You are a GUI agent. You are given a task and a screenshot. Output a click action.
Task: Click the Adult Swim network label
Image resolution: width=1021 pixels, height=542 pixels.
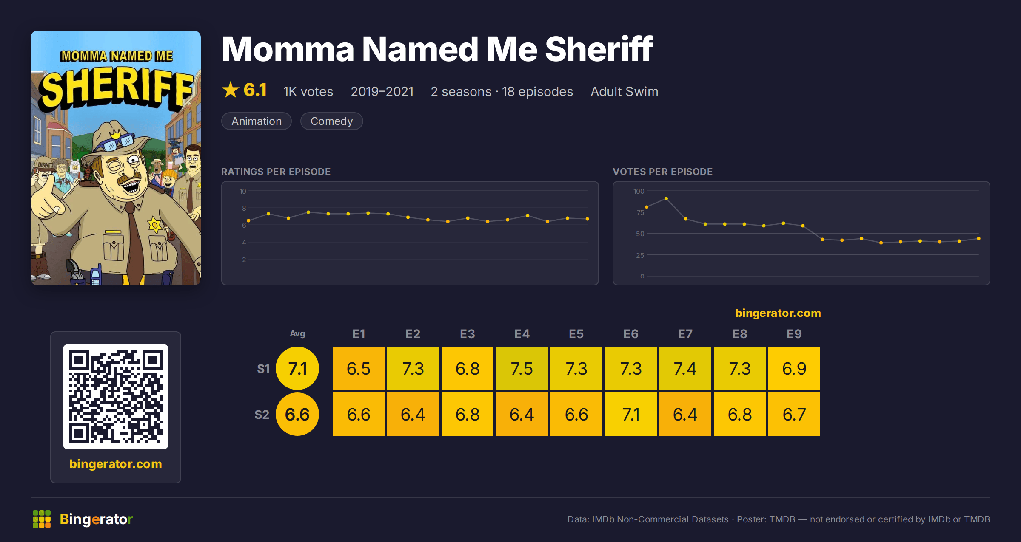coord(625,91)
